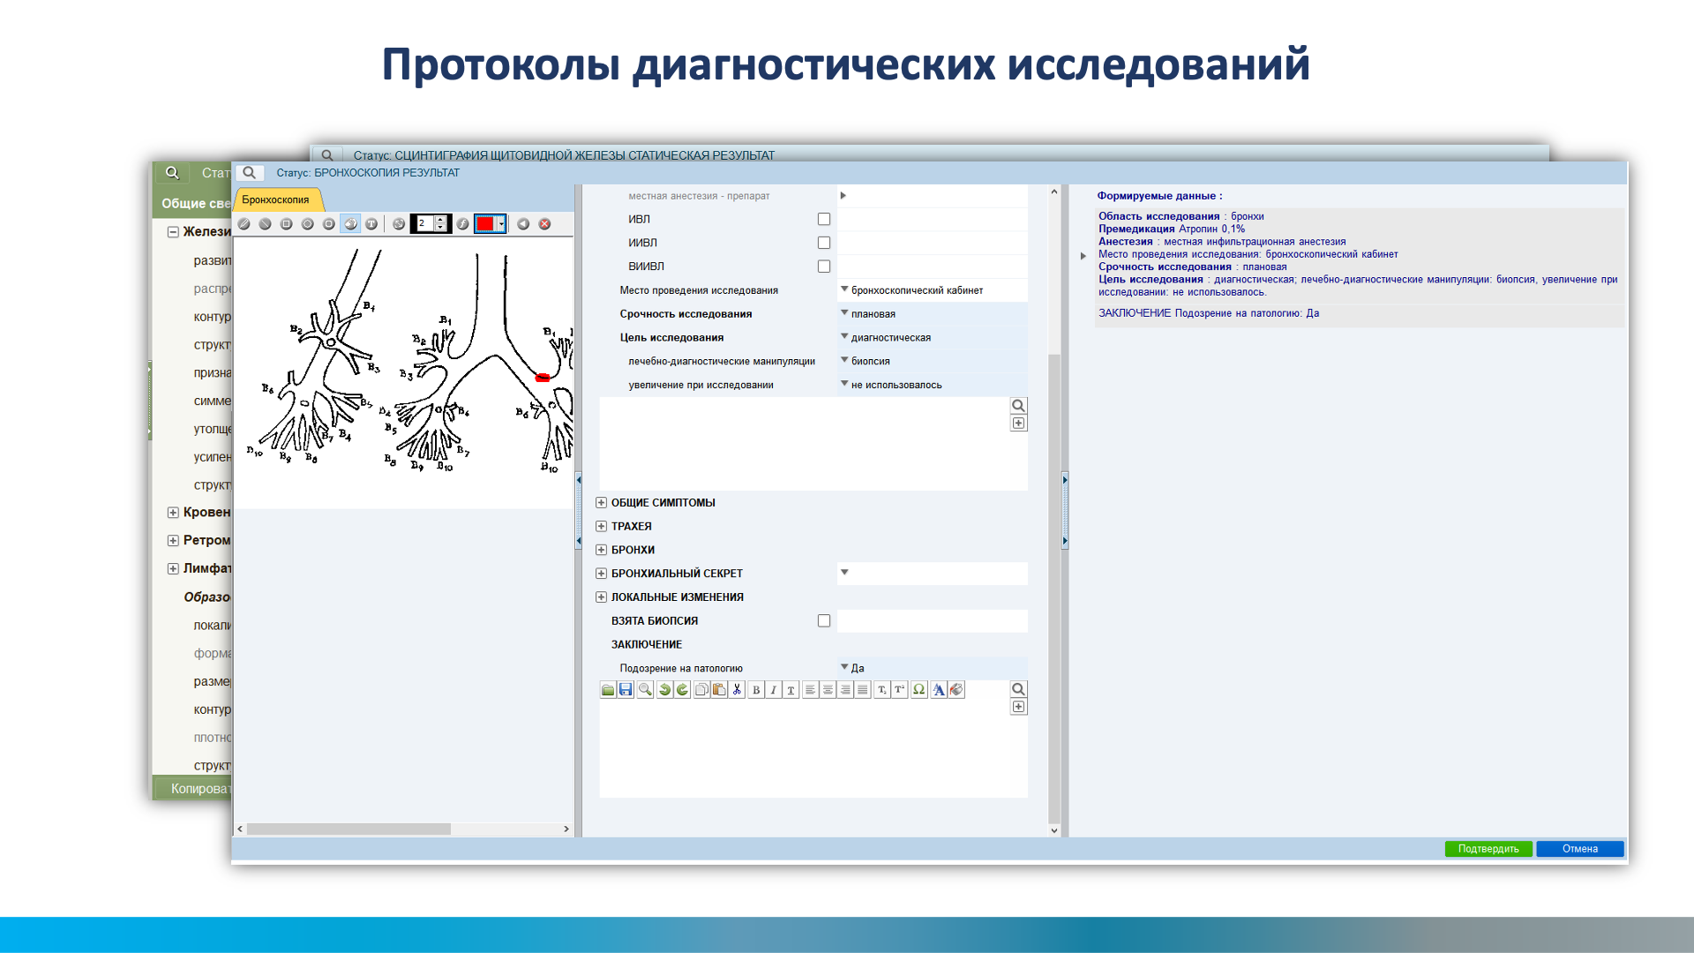
Task: Open the font style A icon
Action: [x=938, y=690]
